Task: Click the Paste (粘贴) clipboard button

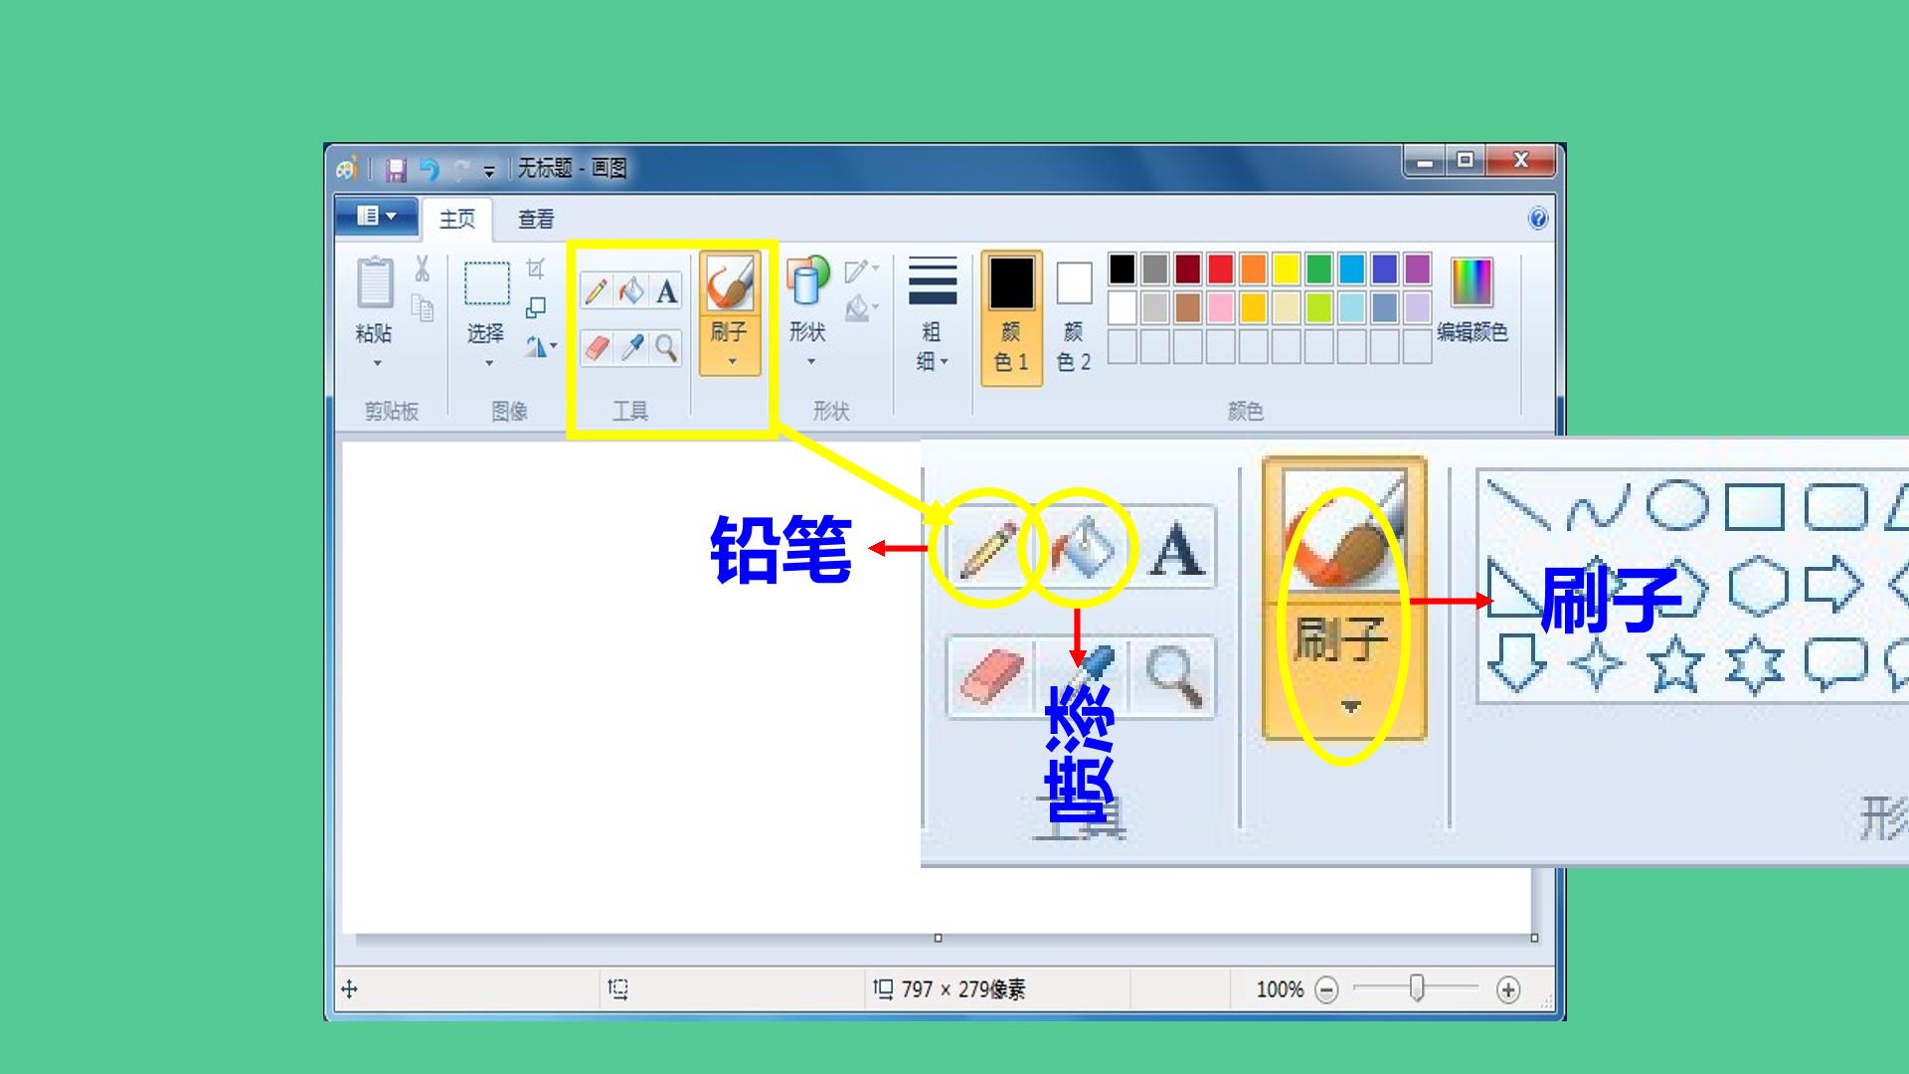Action: pyautogui.click(x=375, y=298)
